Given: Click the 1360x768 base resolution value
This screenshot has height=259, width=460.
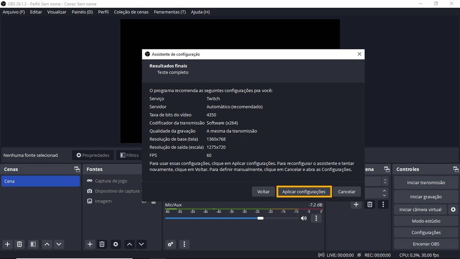Looking at the screenshot, I should tap(216, 139).
